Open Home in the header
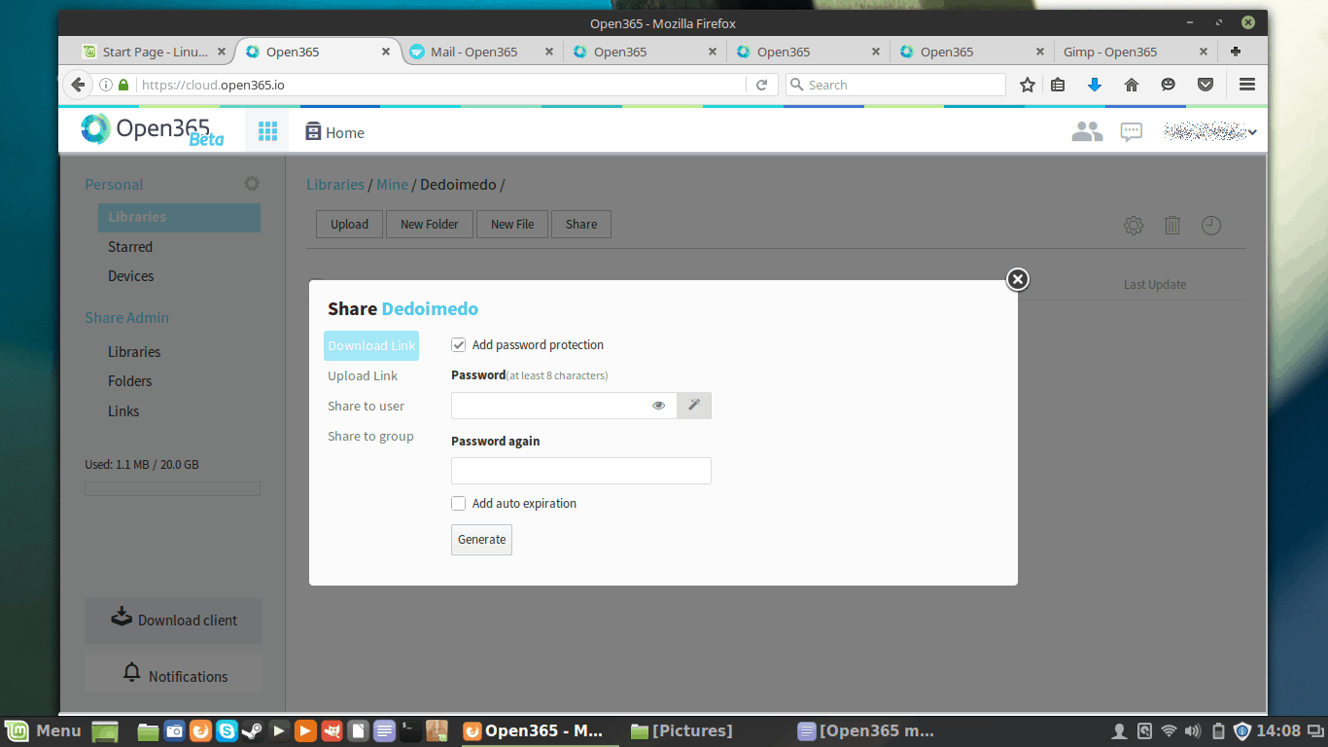The height and width of the screenshot is (747, 1328). [334, 132]
